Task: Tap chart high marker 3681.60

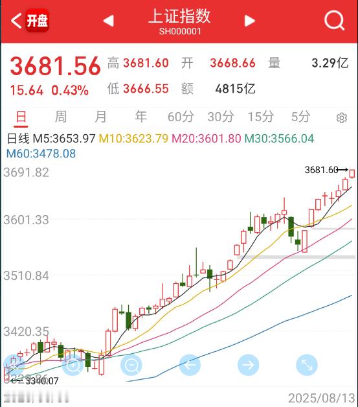Action: point(322,170)
